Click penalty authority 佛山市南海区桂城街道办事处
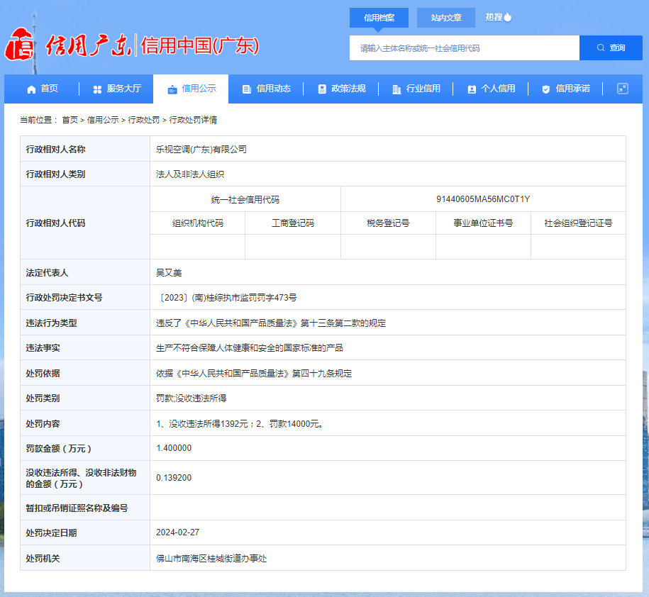The width and height of the screenshot is (649, 597). pyautogui.click(x=211, y=559)
